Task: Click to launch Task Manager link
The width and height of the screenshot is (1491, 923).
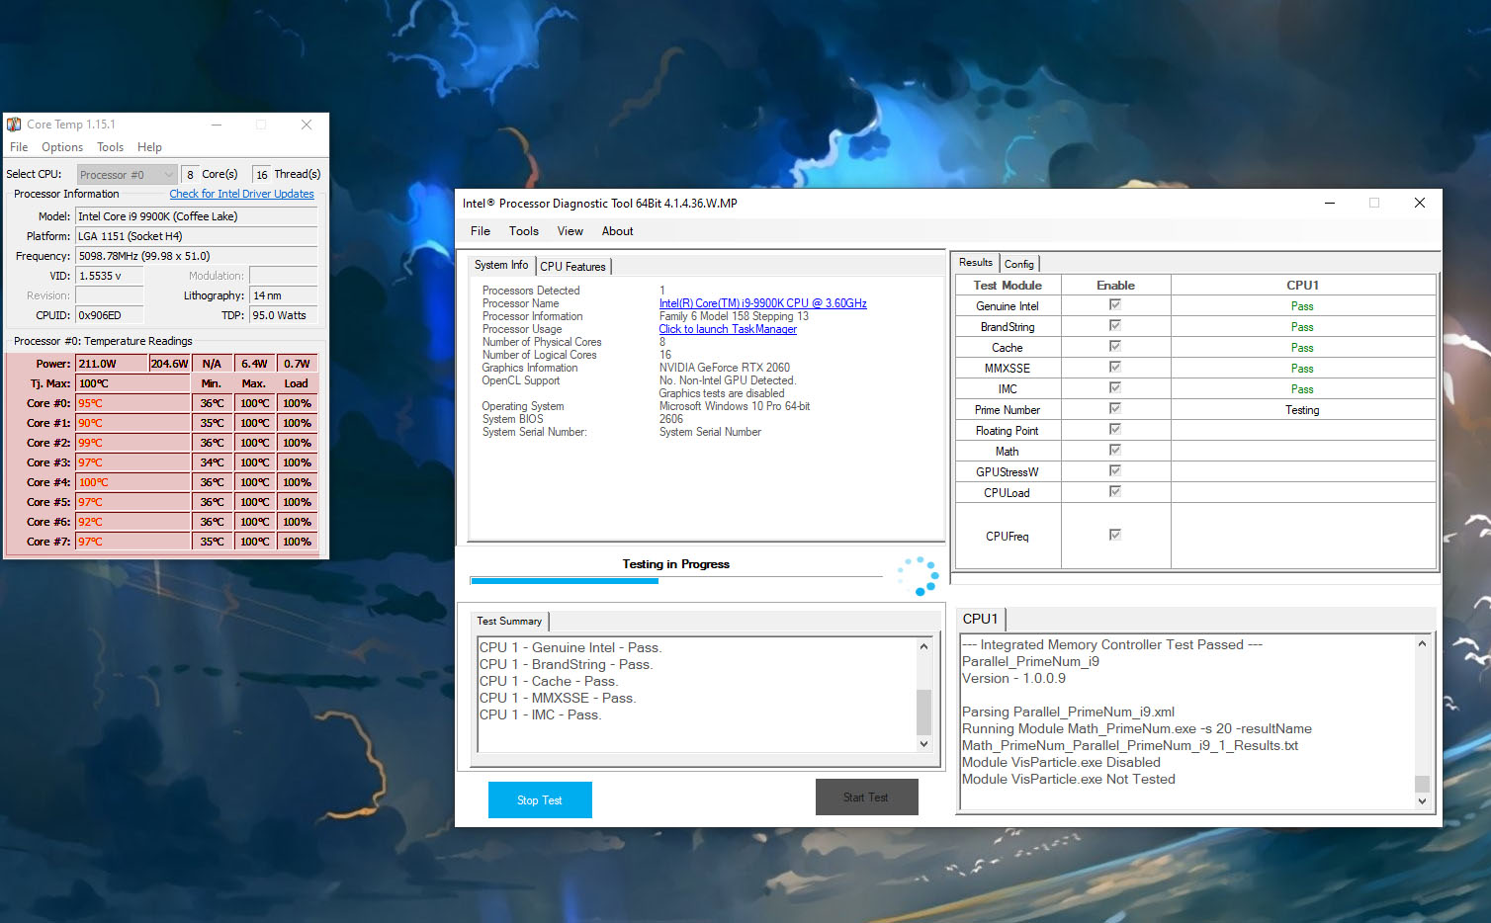Action: click(728, 329)
